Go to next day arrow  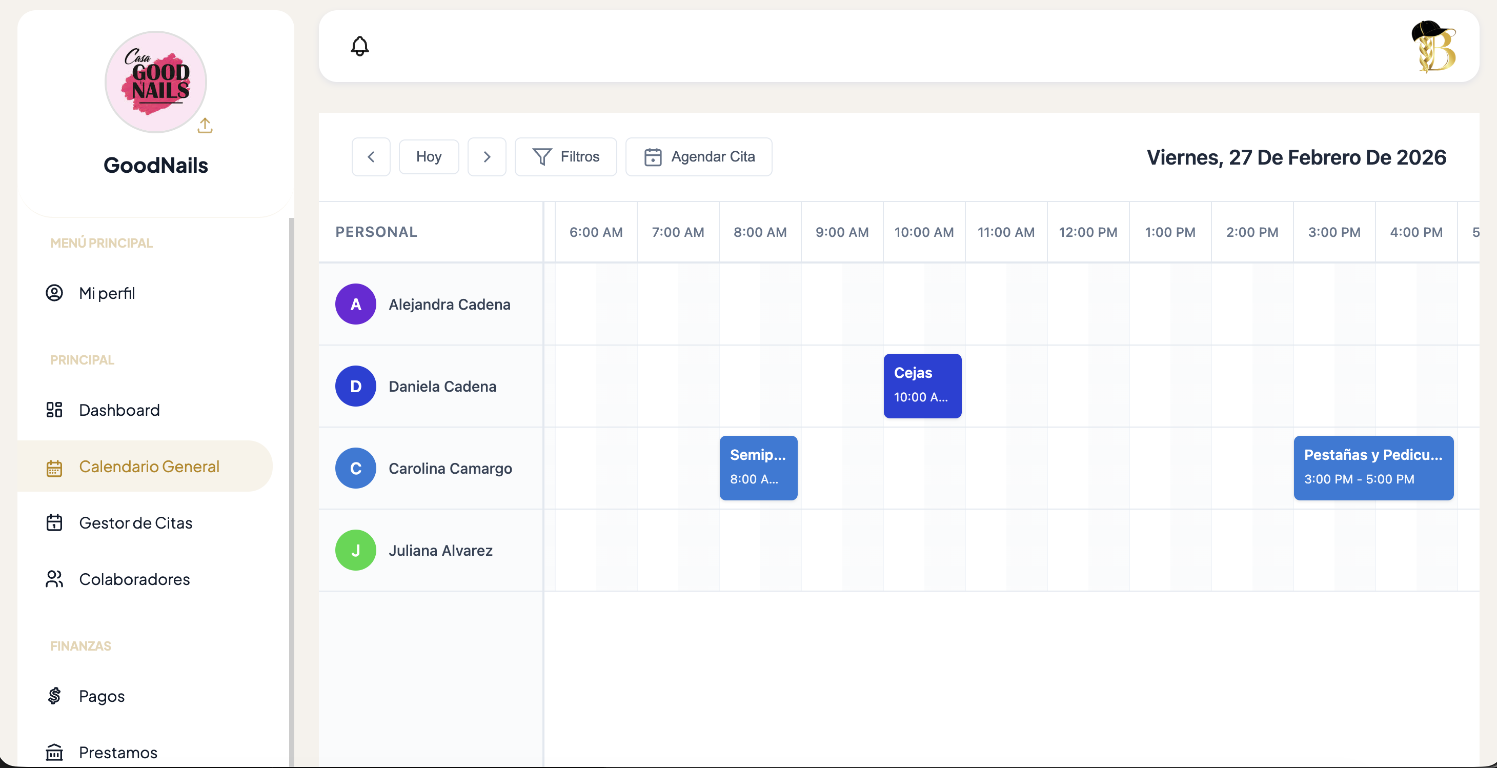(x=487, y=157)
